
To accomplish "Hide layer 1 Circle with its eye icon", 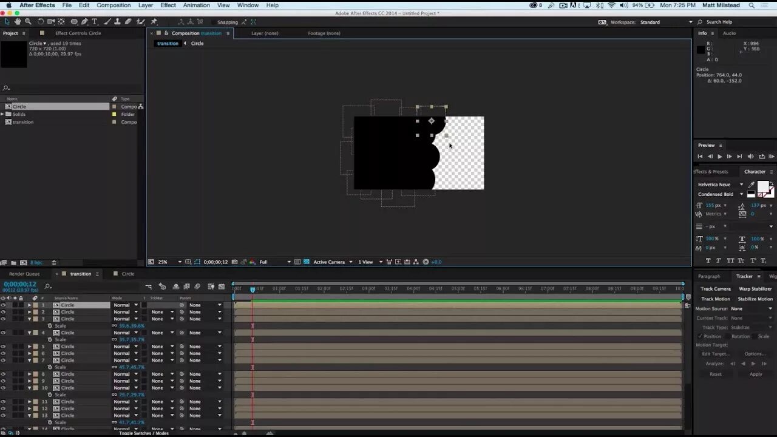I will pyautogui.click(x=3, y=305).
